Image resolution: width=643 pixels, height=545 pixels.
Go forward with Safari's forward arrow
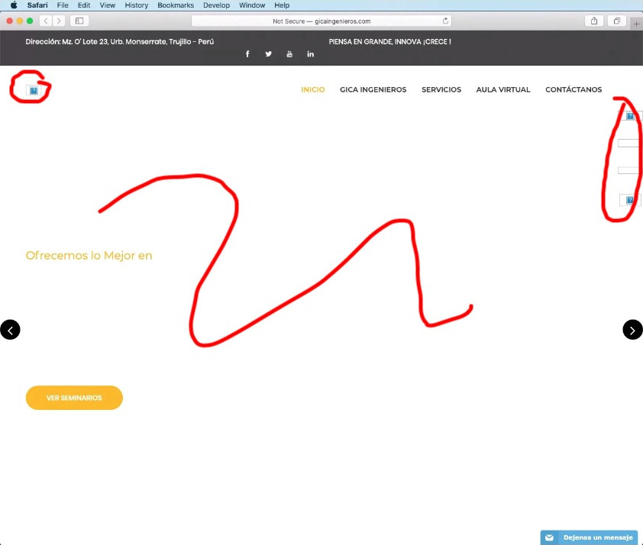tap(59, 21)
